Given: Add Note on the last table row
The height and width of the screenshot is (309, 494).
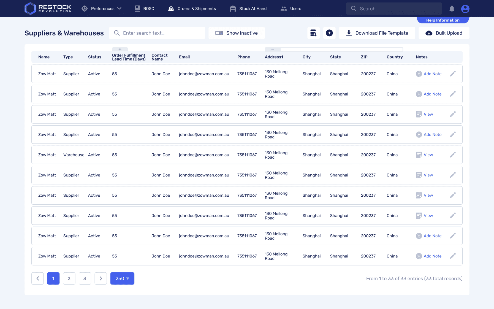Looking at the screenshot, I should point(429,256).
